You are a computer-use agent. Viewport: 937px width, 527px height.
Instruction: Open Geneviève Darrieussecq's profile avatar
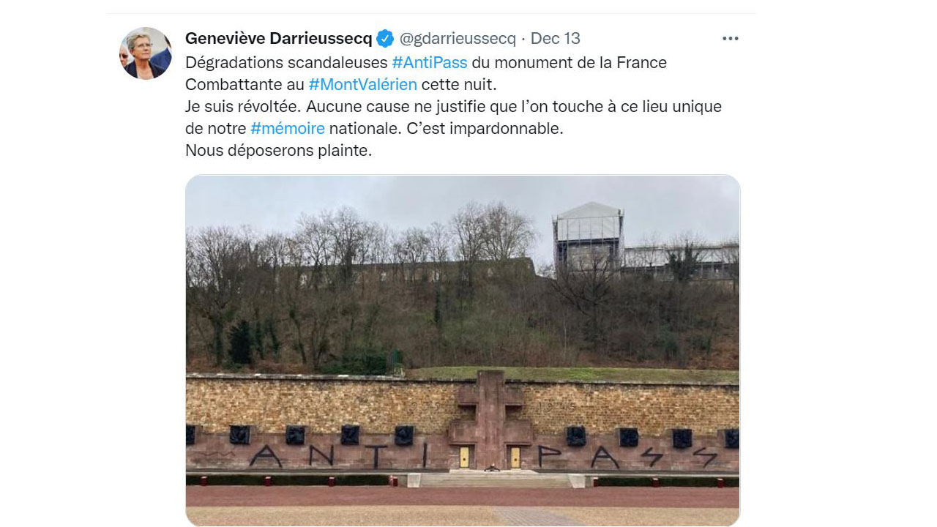(145, 53)
